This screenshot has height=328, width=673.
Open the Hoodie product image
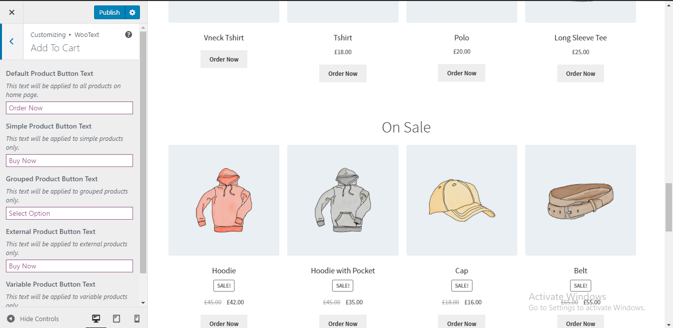click(x=224, y=200)
